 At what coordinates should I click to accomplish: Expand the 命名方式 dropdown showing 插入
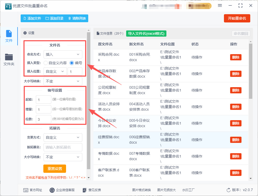pos(63,54)
